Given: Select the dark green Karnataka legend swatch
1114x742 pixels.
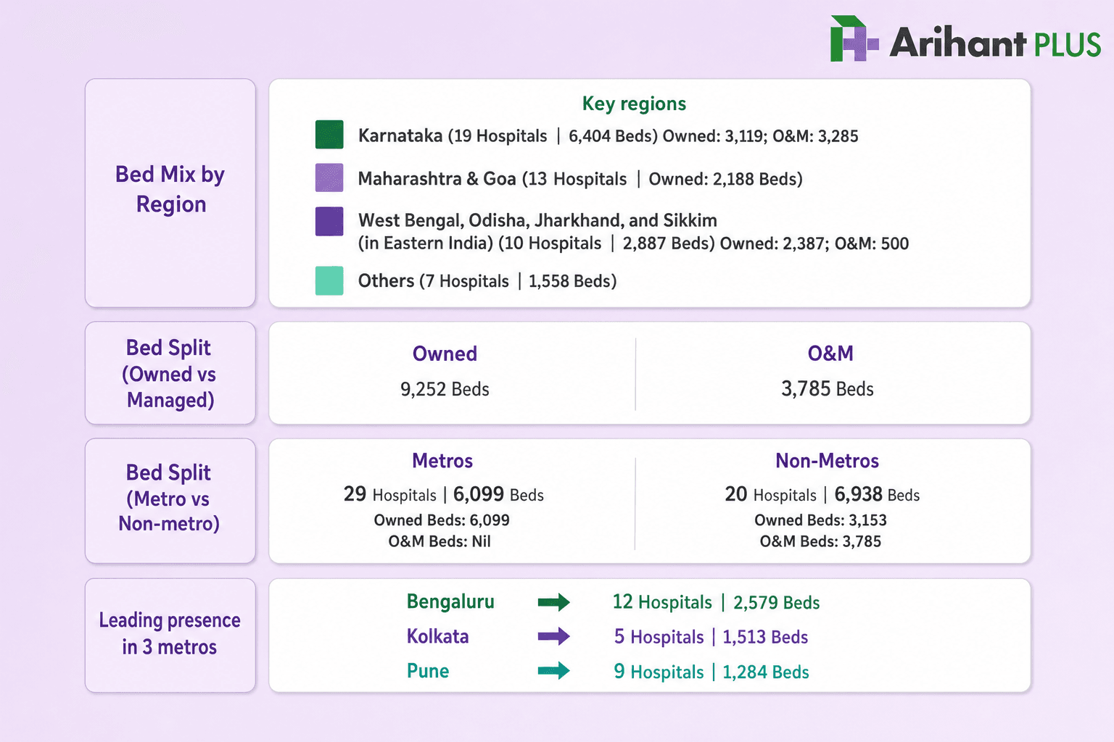Looking at the screenshot, I should [x=329, y=135].
